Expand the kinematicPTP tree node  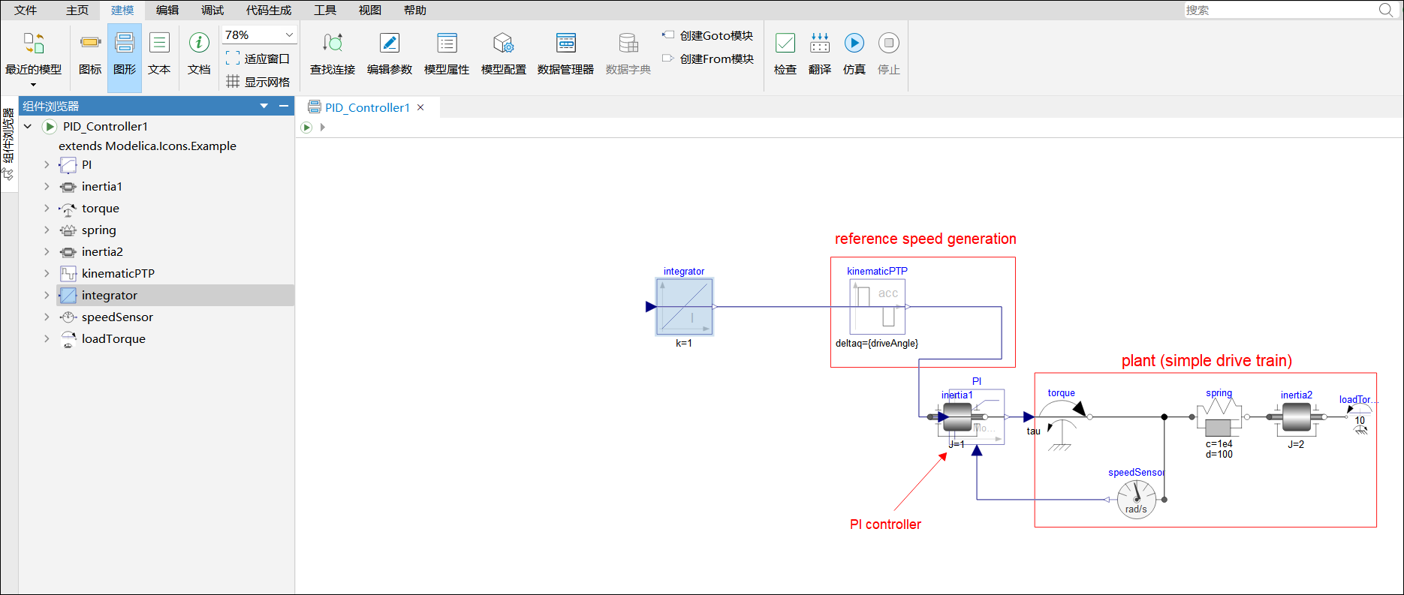47,274
